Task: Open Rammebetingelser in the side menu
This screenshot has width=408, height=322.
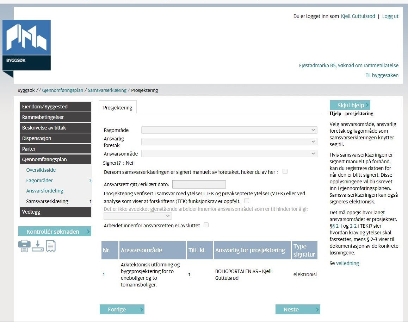Action: 56,117
